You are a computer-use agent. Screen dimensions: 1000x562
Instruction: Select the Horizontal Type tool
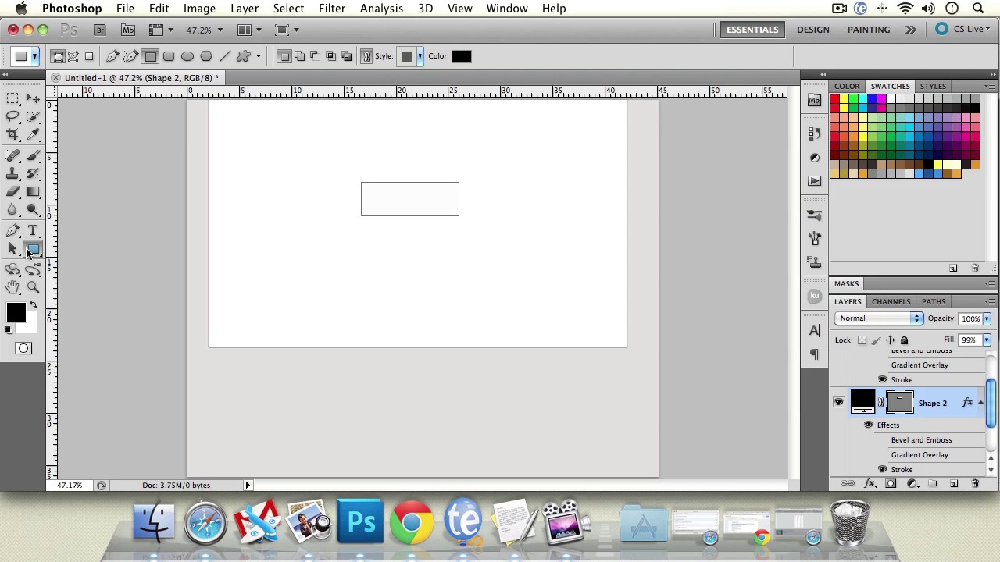tap(33, 230)
